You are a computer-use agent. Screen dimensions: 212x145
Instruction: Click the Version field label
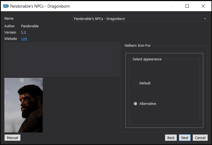pos(10,32)
